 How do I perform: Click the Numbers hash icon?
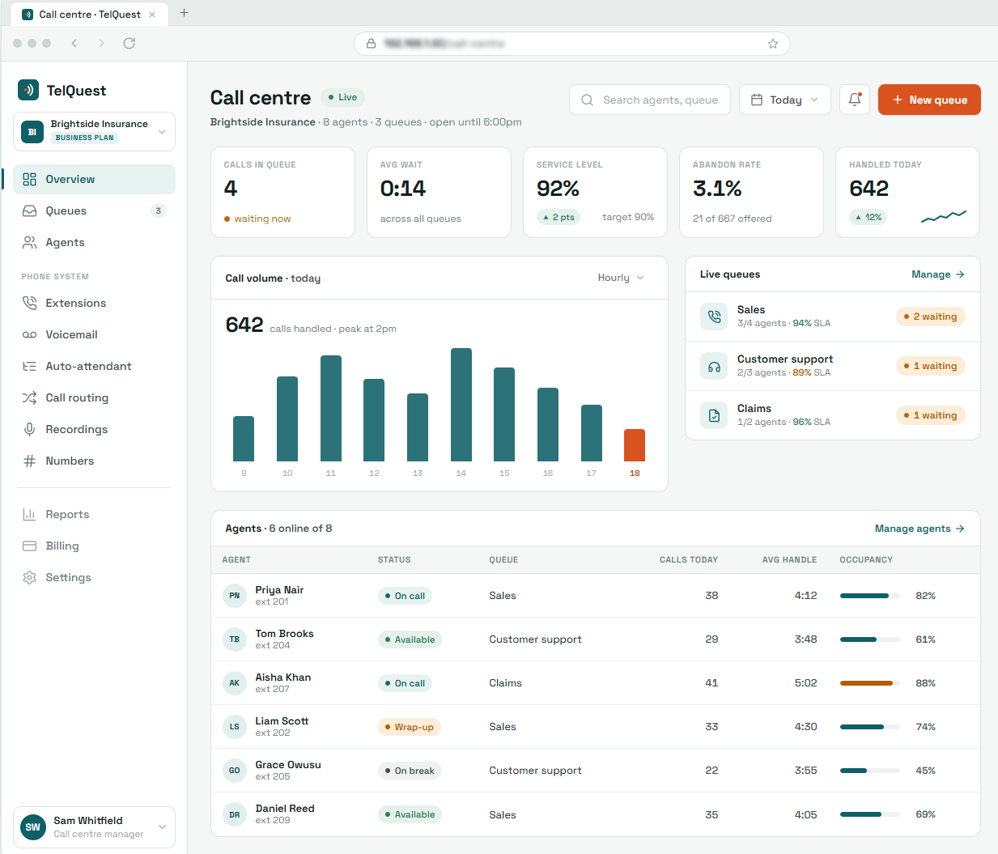point(30,461)
